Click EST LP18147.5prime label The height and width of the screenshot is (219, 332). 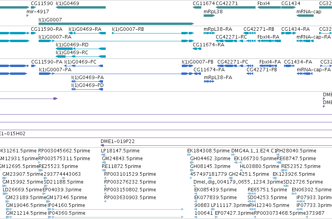coord(120,151)
